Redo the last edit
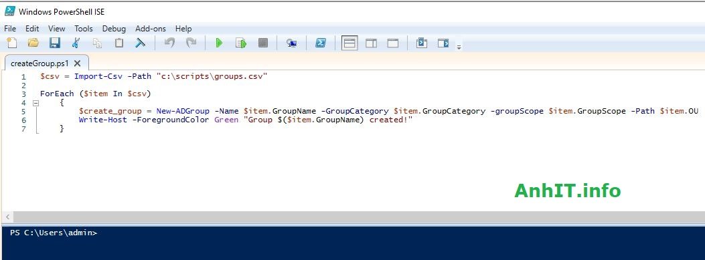 [x=191, y=43]
